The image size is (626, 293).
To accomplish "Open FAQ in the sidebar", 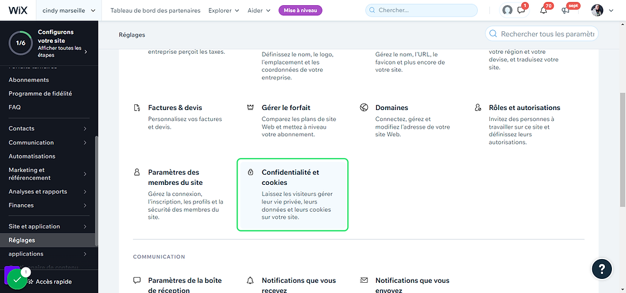I will tap(15, 107).
